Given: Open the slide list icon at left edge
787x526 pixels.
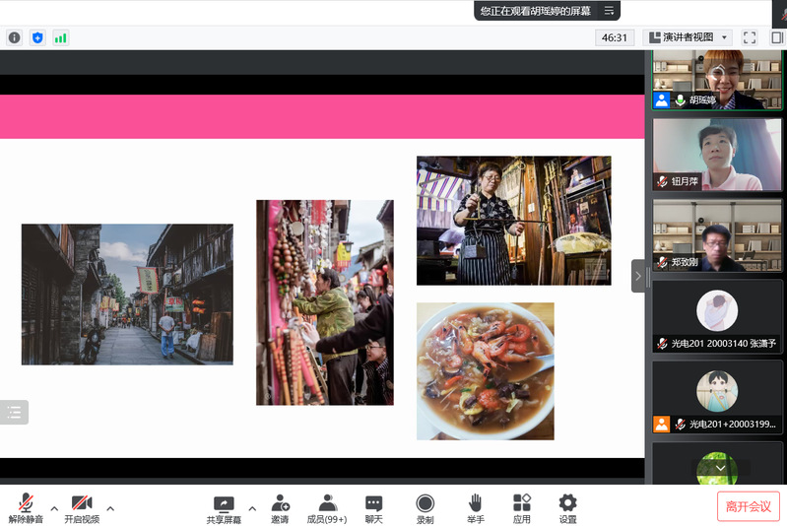Looking at the screenshot, I should (x=14, y=412).
